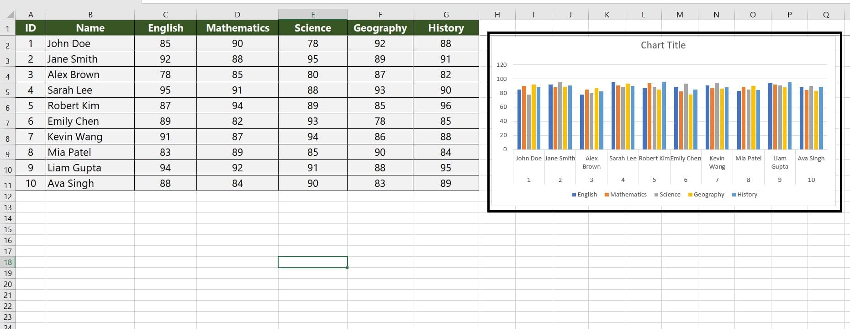
Task: Select the Kevin Wang name cell
Action: tap(90, 137)
